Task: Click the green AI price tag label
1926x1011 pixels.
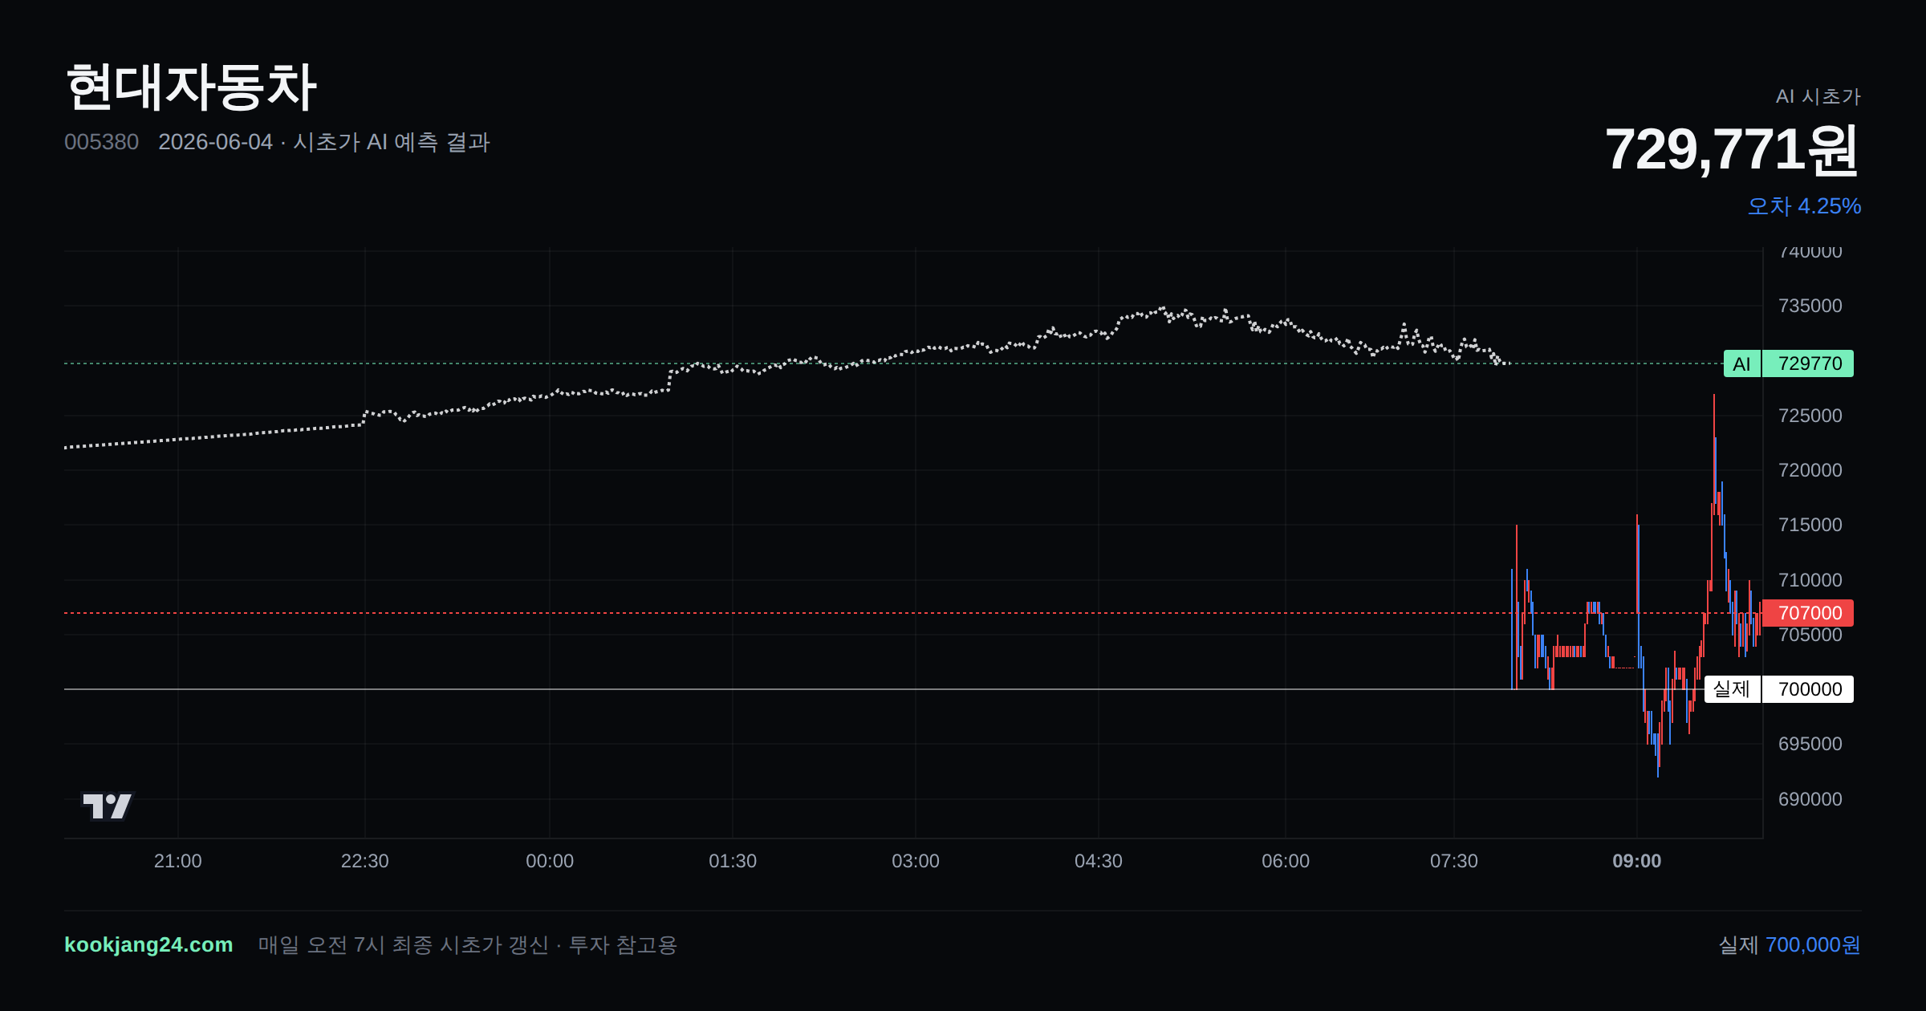Action: [x=1741, y=363]
